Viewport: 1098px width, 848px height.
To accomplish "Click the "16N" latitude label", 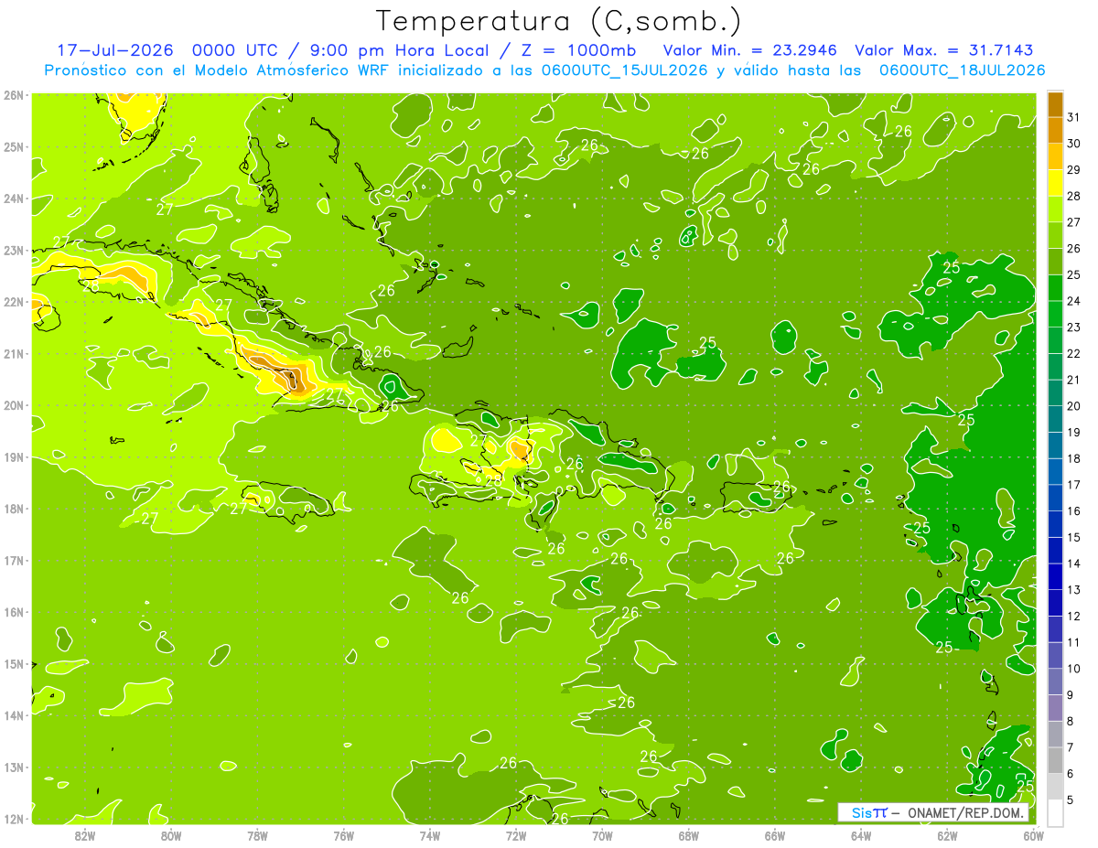I will (x=14, y=612).
